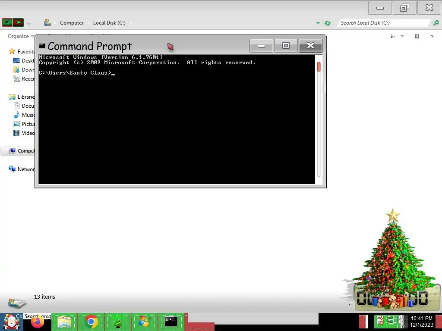The image size is (442, 331).
Task: Open the Organize menu
Action: tap(21, 36)
